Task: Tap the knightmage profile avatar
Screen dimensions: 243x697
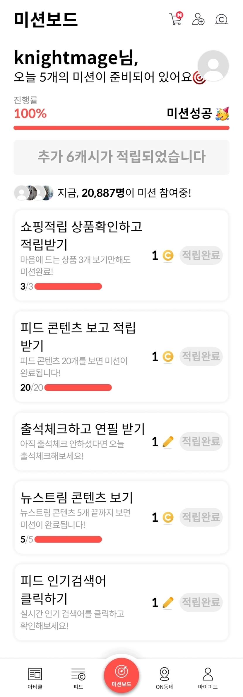Action: click(213, 66)
